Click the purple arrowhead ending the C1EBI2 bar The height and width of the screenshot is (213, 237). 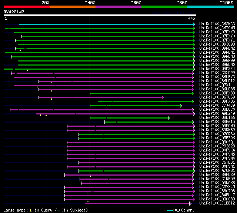190,204
